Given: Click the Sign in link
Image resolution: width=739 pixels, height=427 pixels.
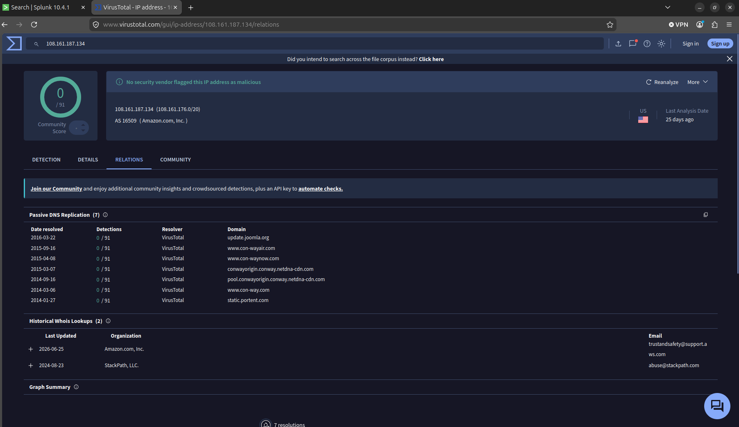Looking at the screenshot, I should [691, 43].
